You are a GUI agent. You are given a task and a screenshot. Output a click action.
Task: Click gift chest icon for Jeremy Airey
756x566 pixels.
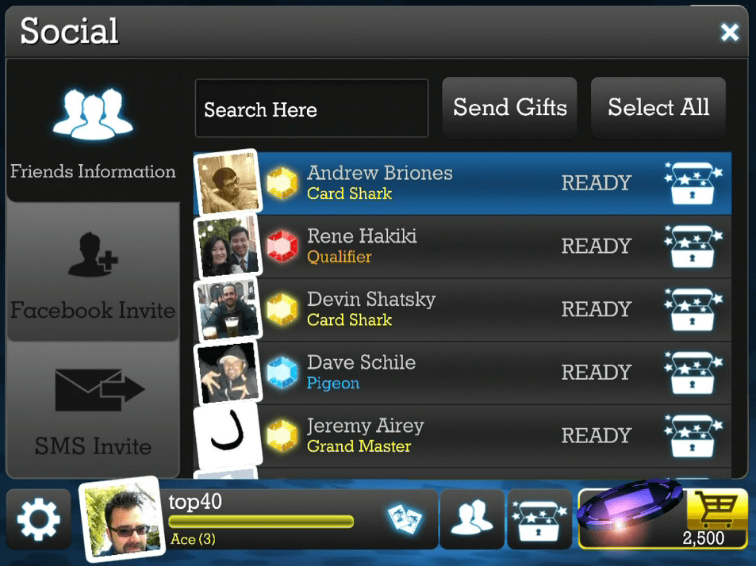coord(693,435)
